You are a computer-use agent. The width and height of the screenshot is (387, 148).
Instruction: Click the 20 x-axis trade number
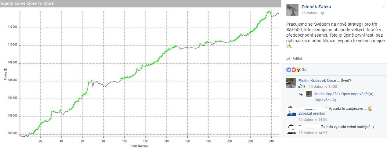[40, 141]
